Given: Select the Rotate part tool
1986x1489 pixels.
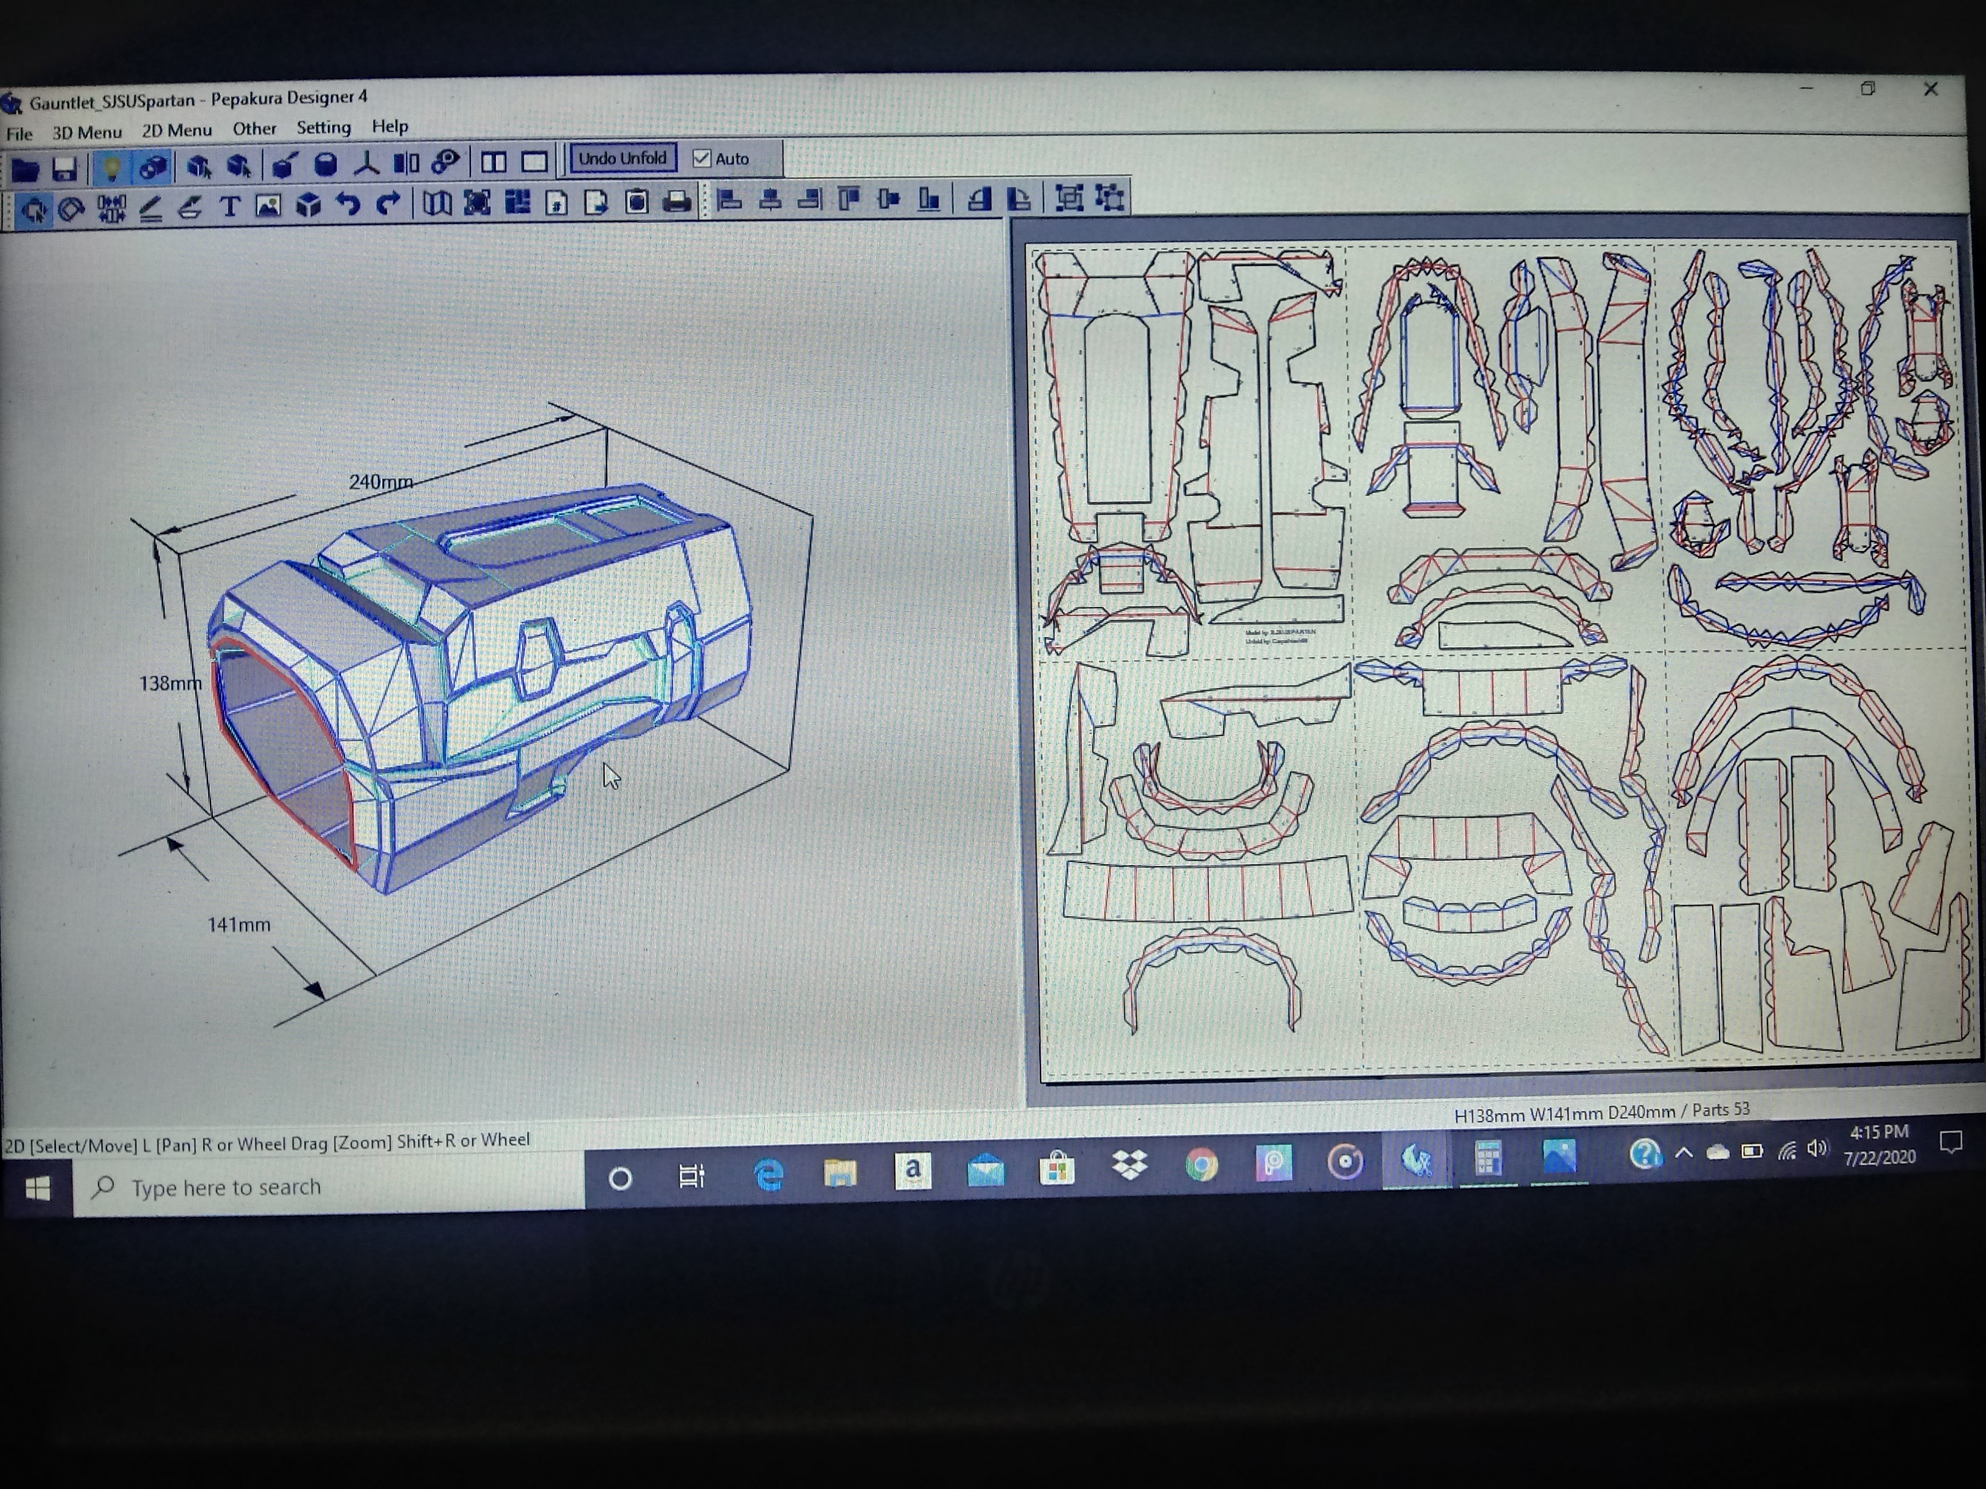Looking at the screenshot, I should [x=71, y=209].
